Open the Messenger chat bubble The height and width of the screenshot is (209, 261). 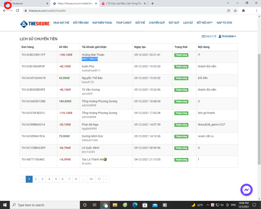pyautogui.click(x=246, y=190)
